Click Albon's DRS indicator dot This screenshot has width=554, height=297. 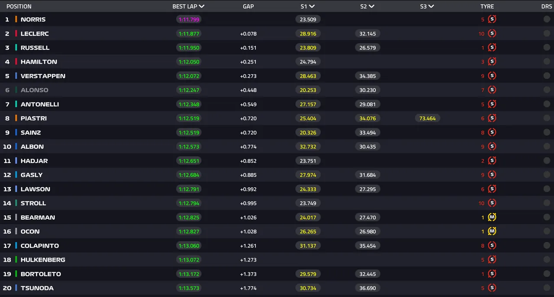pyautogui.click(x=547, y=147)
